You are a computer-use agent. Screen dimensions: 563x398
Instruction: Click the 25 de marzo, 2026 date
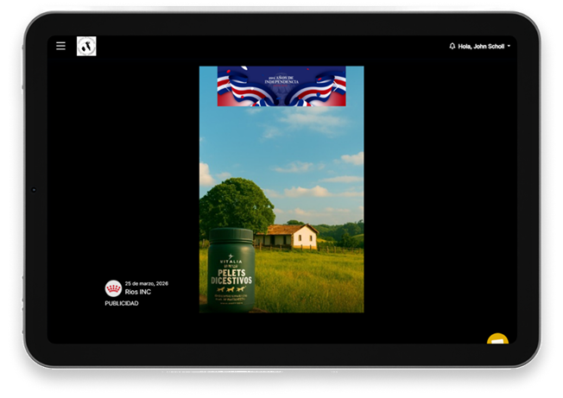pos(146,283)
